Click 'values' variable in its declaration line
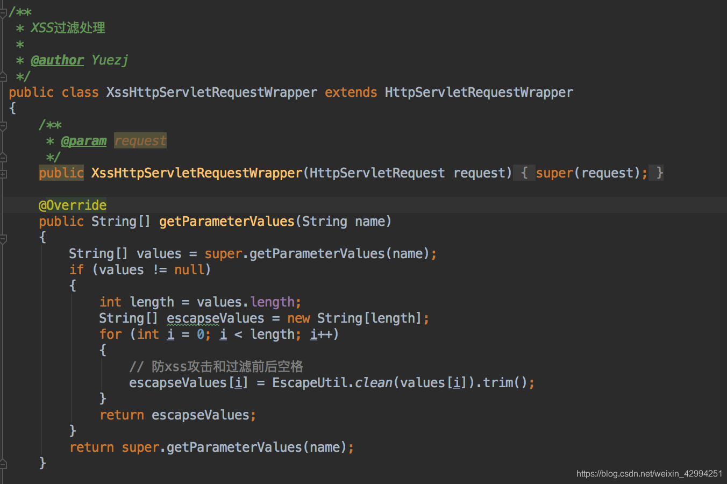Image resolution: width=727 pixels, height=484 pixels. tap(159, 254)
